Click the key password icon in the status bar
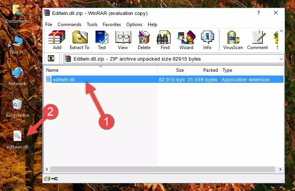Viewport: 295px width, 191px height. point(54,179)
